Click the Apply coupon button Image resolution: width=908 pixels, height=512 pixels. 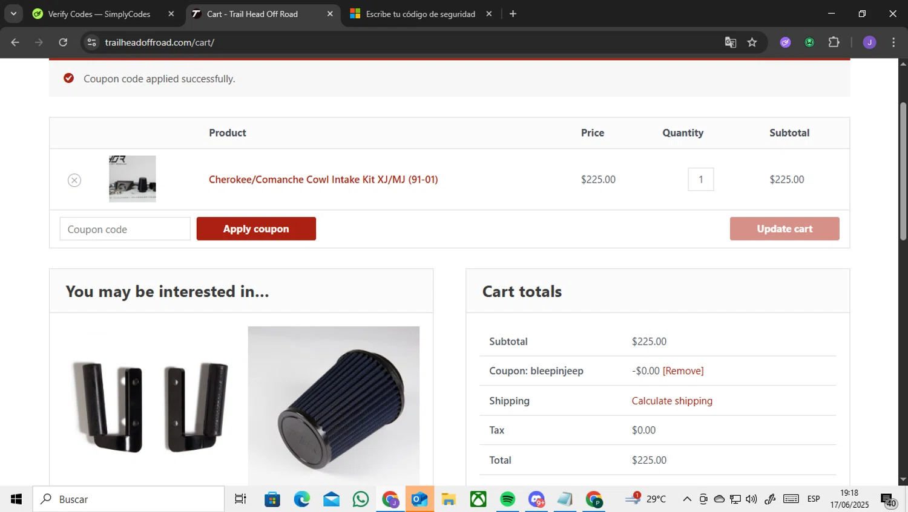(256, 228)
